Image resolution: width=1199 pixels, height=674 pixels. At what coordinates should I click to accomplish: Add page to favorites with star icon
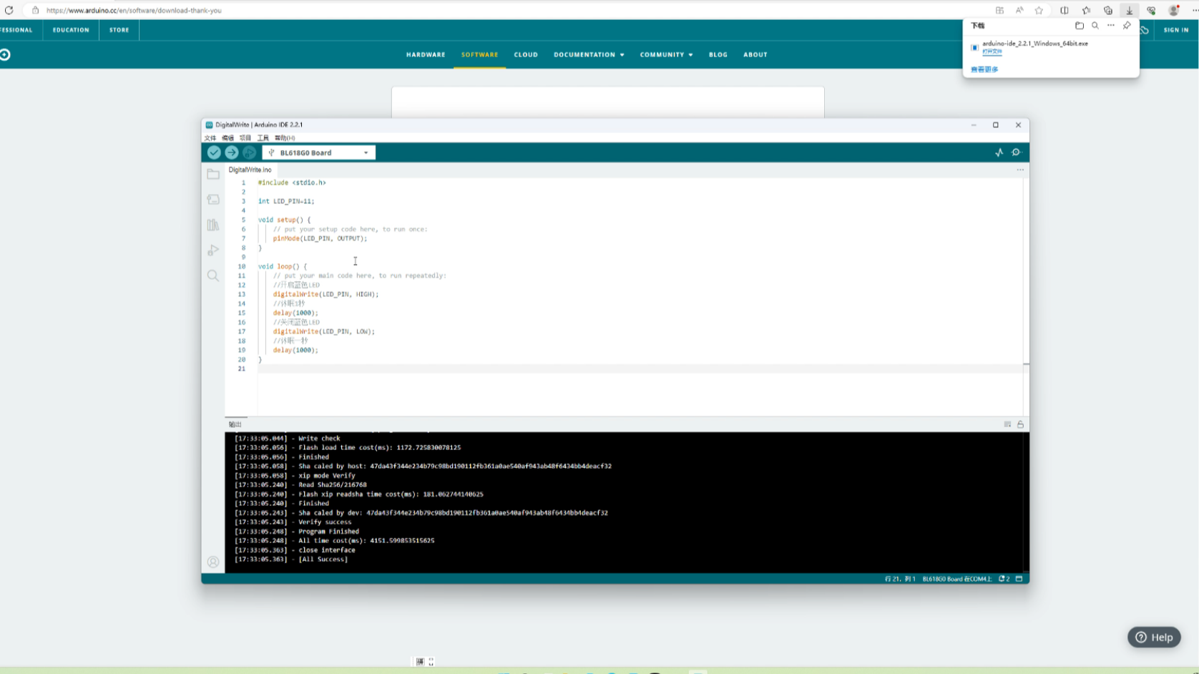(x=1039, y=10)
